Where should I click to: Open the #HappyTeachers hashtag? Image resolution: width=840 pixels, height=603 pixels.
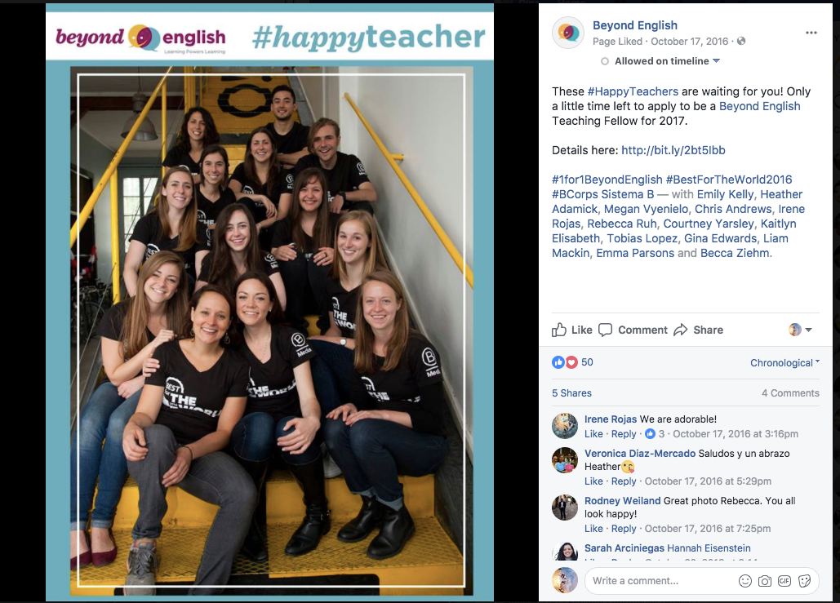click(x=633, y=91)
